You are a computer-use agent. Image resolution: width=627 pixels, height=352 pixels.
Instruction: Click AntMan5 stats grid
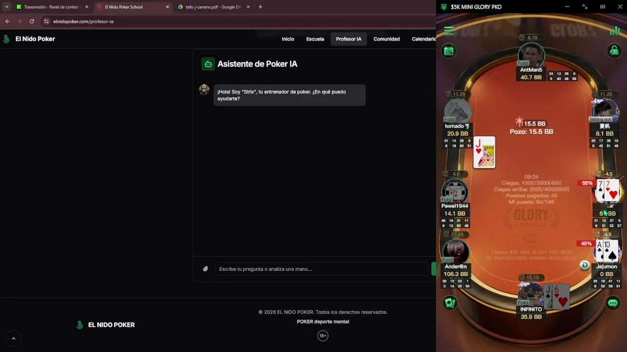(563, 76)
